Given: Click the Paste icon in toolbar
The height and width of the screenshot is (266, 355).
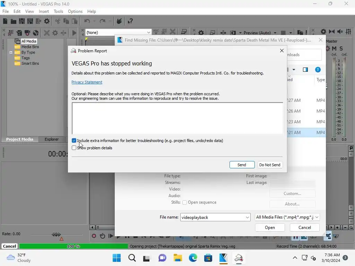Looking at the screenshot, I should (75, 21).
